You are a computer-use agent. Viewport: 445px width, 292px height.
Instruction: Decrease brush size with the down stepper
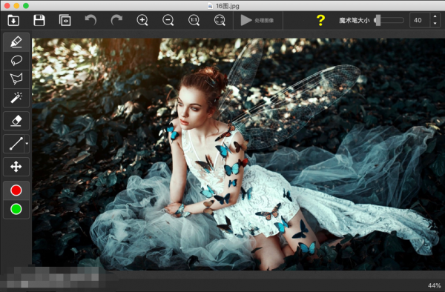[435, 24]
